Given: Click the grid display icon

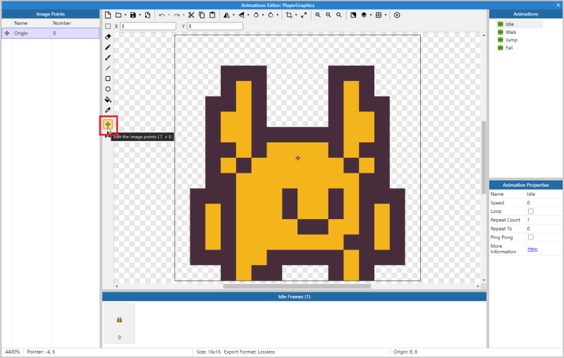Looking at the screenshot, I should tap(379, 15).
